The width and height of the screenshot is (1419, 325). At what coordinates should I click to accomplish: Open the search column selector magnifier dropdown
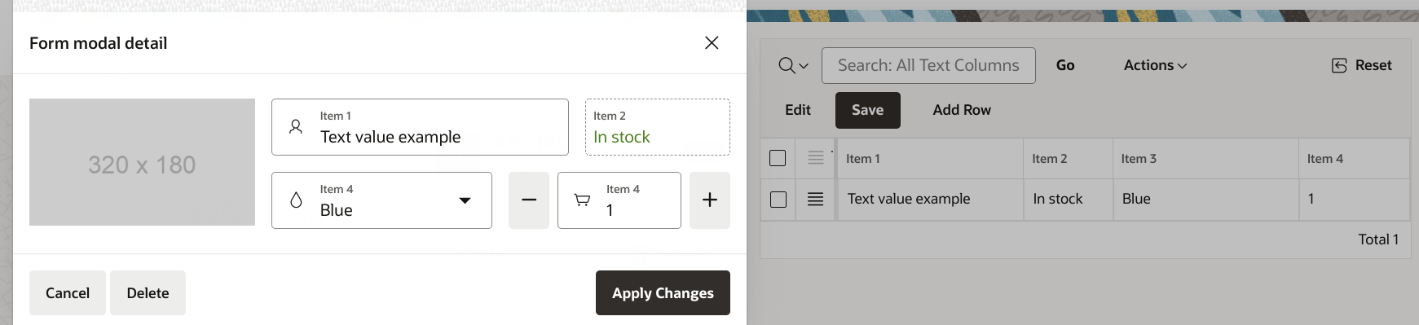coord(793,65)
